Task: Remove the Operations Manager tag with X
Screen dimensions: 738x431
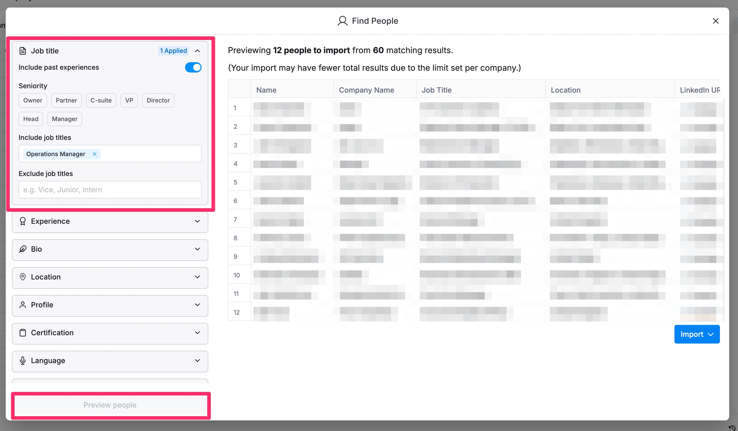Action: (94, 154)
